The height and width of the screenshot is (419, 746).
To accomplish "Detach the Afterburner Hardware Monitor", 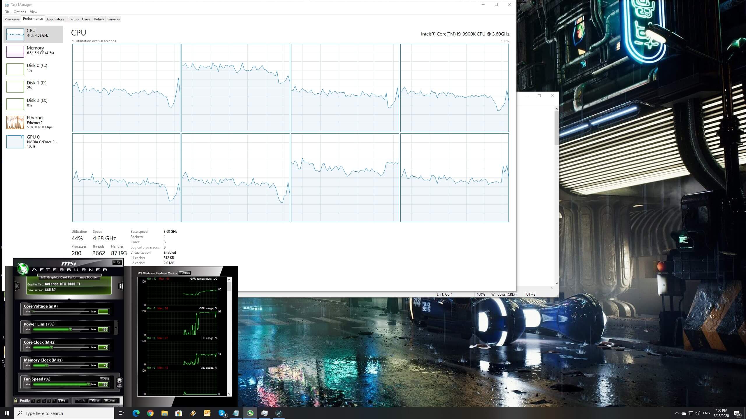I will pyautogui.click(x=185, y=273).
